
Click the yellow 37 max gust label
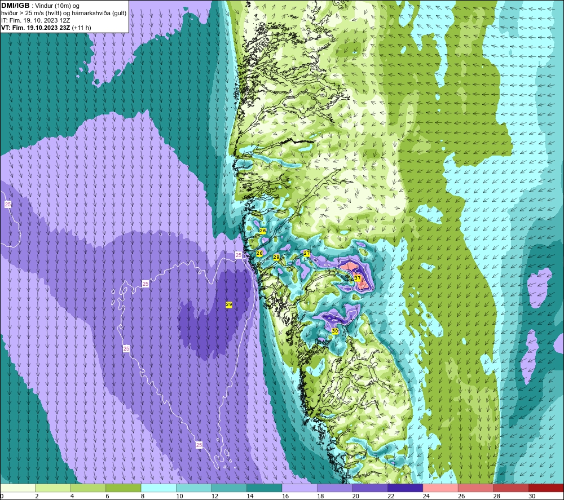(357, 278)
